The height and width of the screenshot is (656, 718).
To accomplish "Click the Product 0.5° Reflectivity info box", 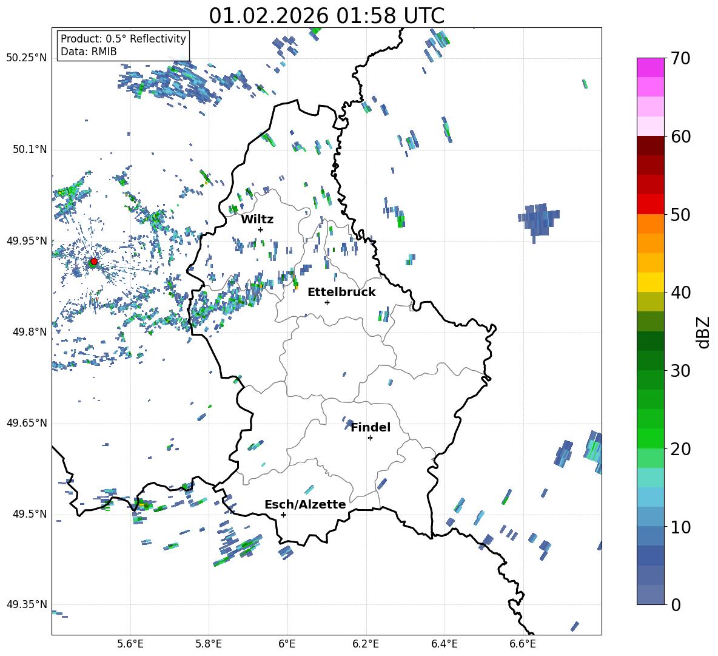I will coord(123,46).
